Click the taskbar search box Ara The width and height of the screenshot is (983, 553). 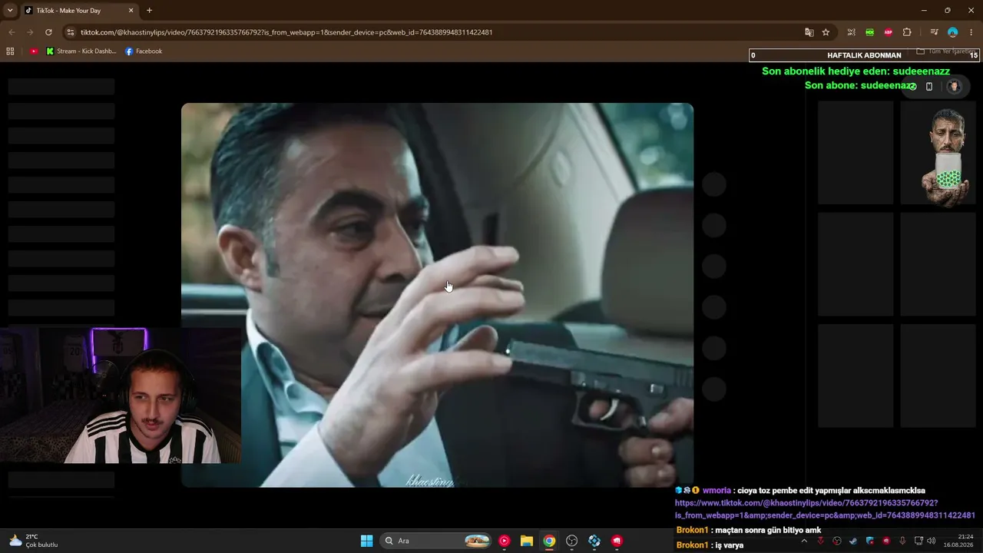click(436, 541)
